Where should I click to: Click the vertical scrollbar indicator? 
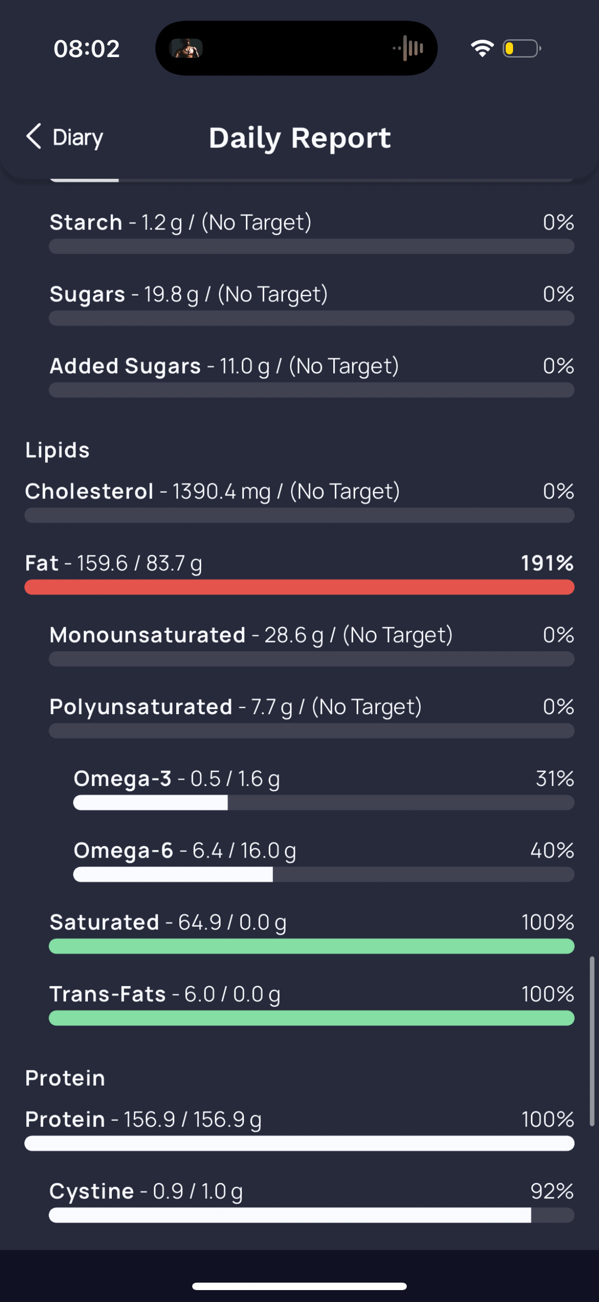(592, 1041)
